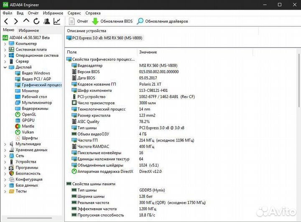Select the Vulkan tree item
Viewport: 301px width, 222px height.
tap(28, 132)
